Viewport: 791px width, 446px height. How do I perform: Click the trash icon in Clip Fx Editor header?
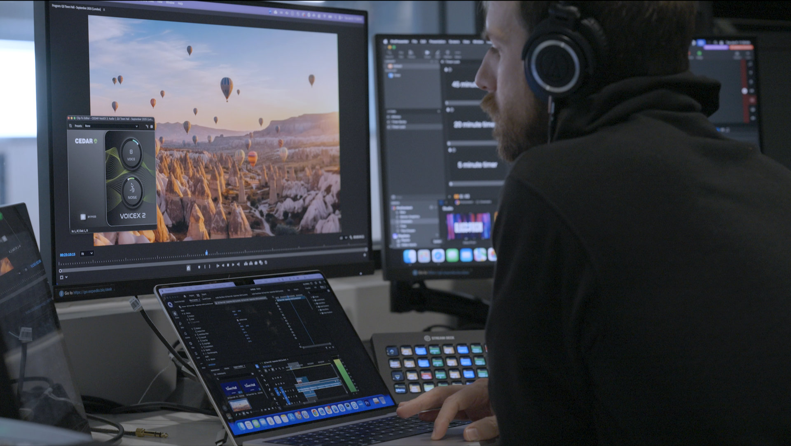pyautogui.click(x=152, y=127)
